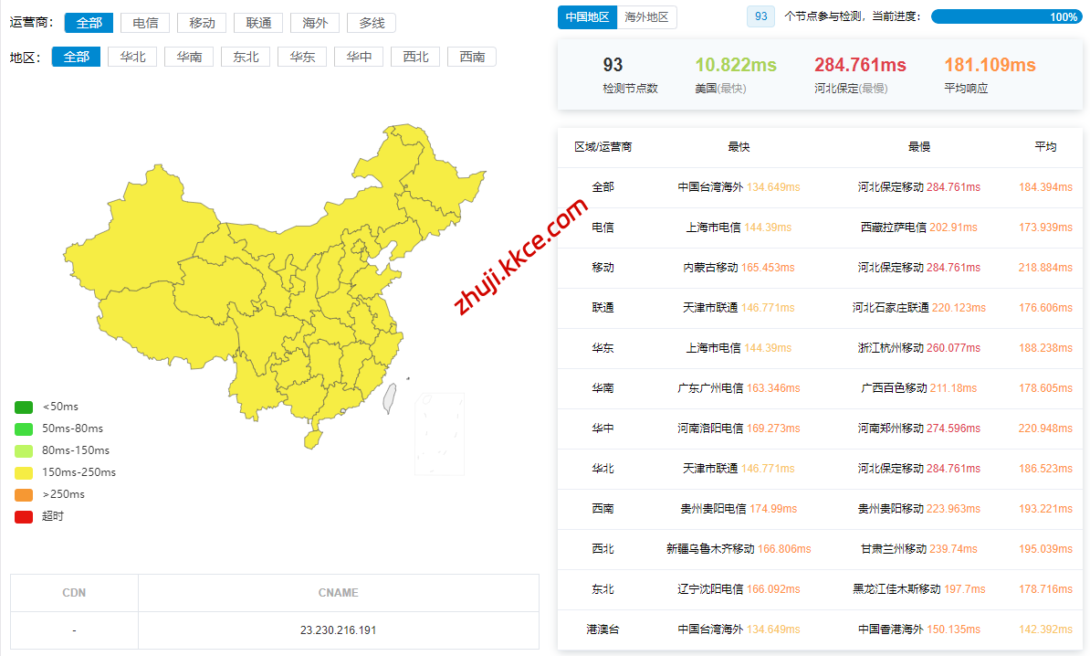The image size is (1090, 656).
Task: Click the detection progress bar at 100%
Action: click(1006, 17)
